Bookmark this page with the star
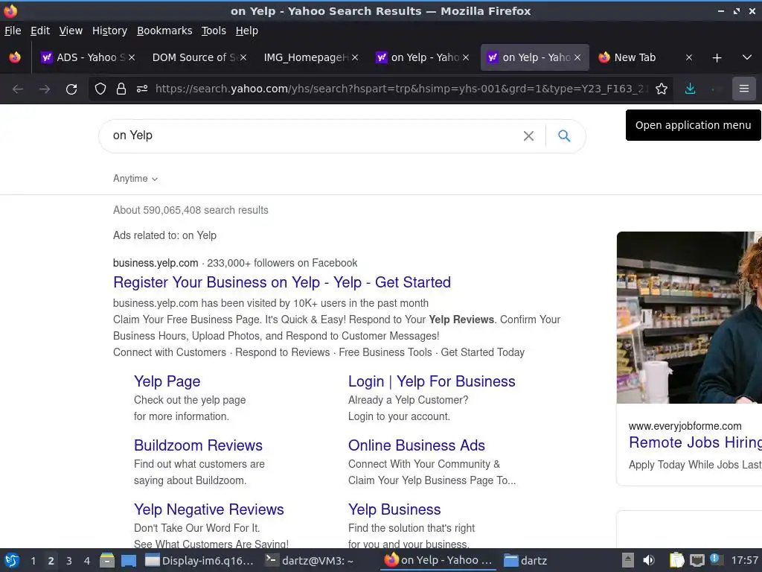762x572 pixels. pyautogui.click(x=662, y=89)
